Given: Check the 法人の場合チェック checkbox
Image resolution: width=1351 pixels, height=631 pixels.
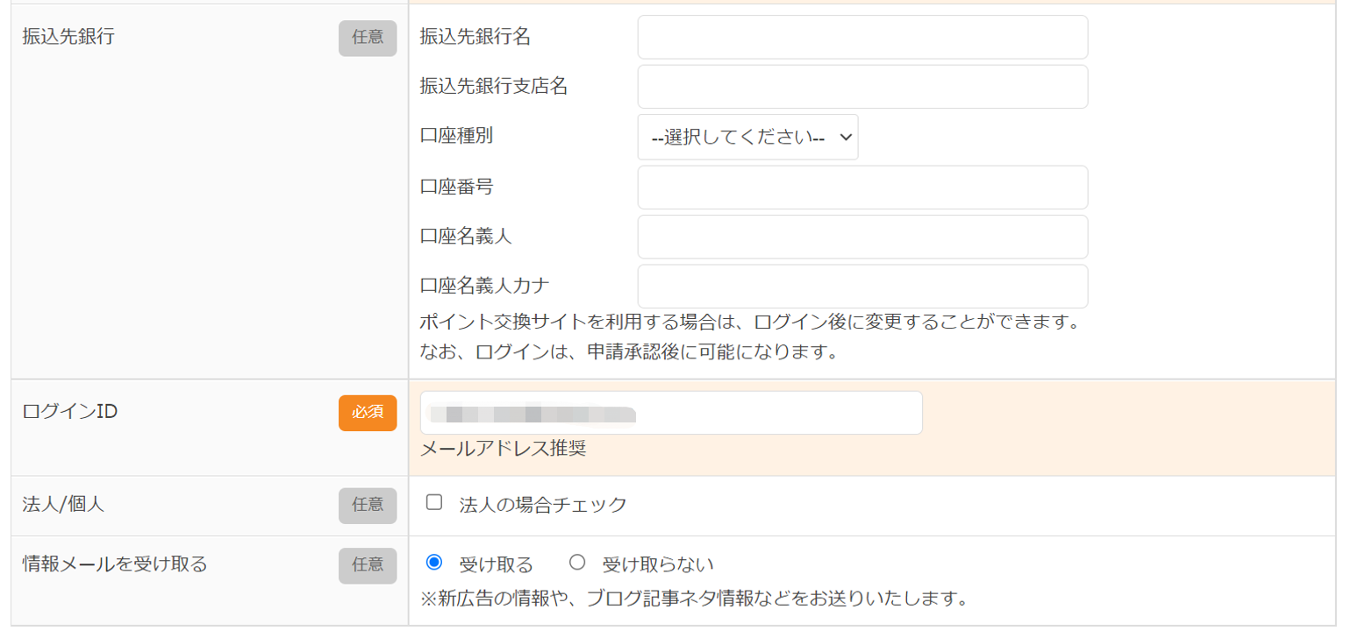Looking at the screenshot, I should click(433, 503).
